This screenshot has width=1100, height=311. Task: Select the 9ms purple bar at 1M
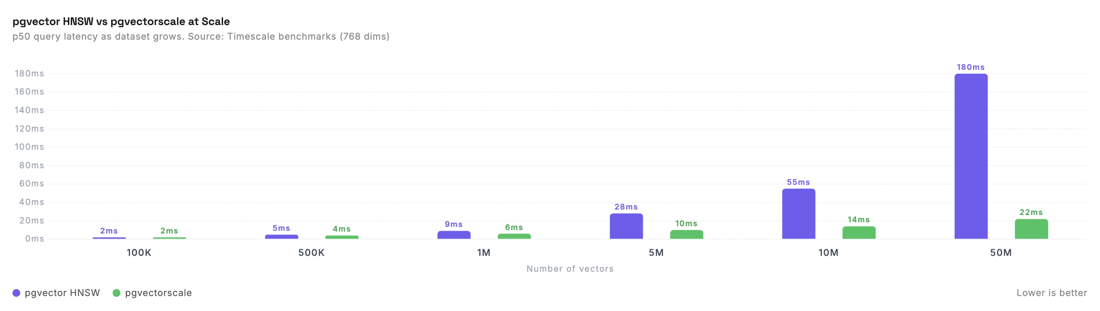coord(453,235)
